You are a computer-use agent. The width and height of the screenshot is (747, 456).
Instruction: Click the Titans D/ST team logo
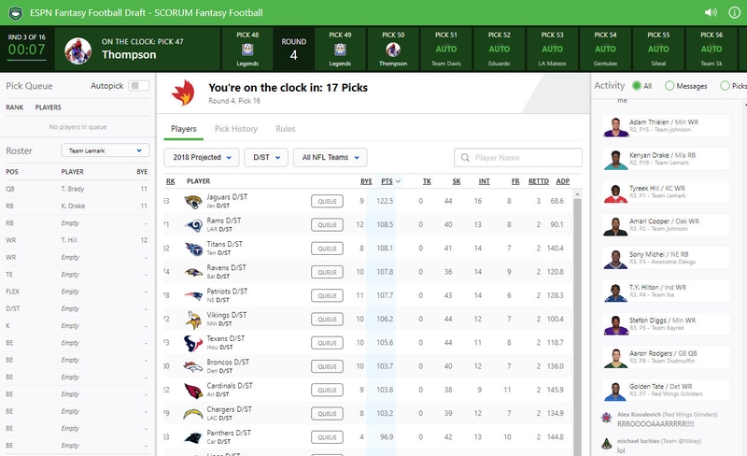pyautogui.click(x=193, y=249)
